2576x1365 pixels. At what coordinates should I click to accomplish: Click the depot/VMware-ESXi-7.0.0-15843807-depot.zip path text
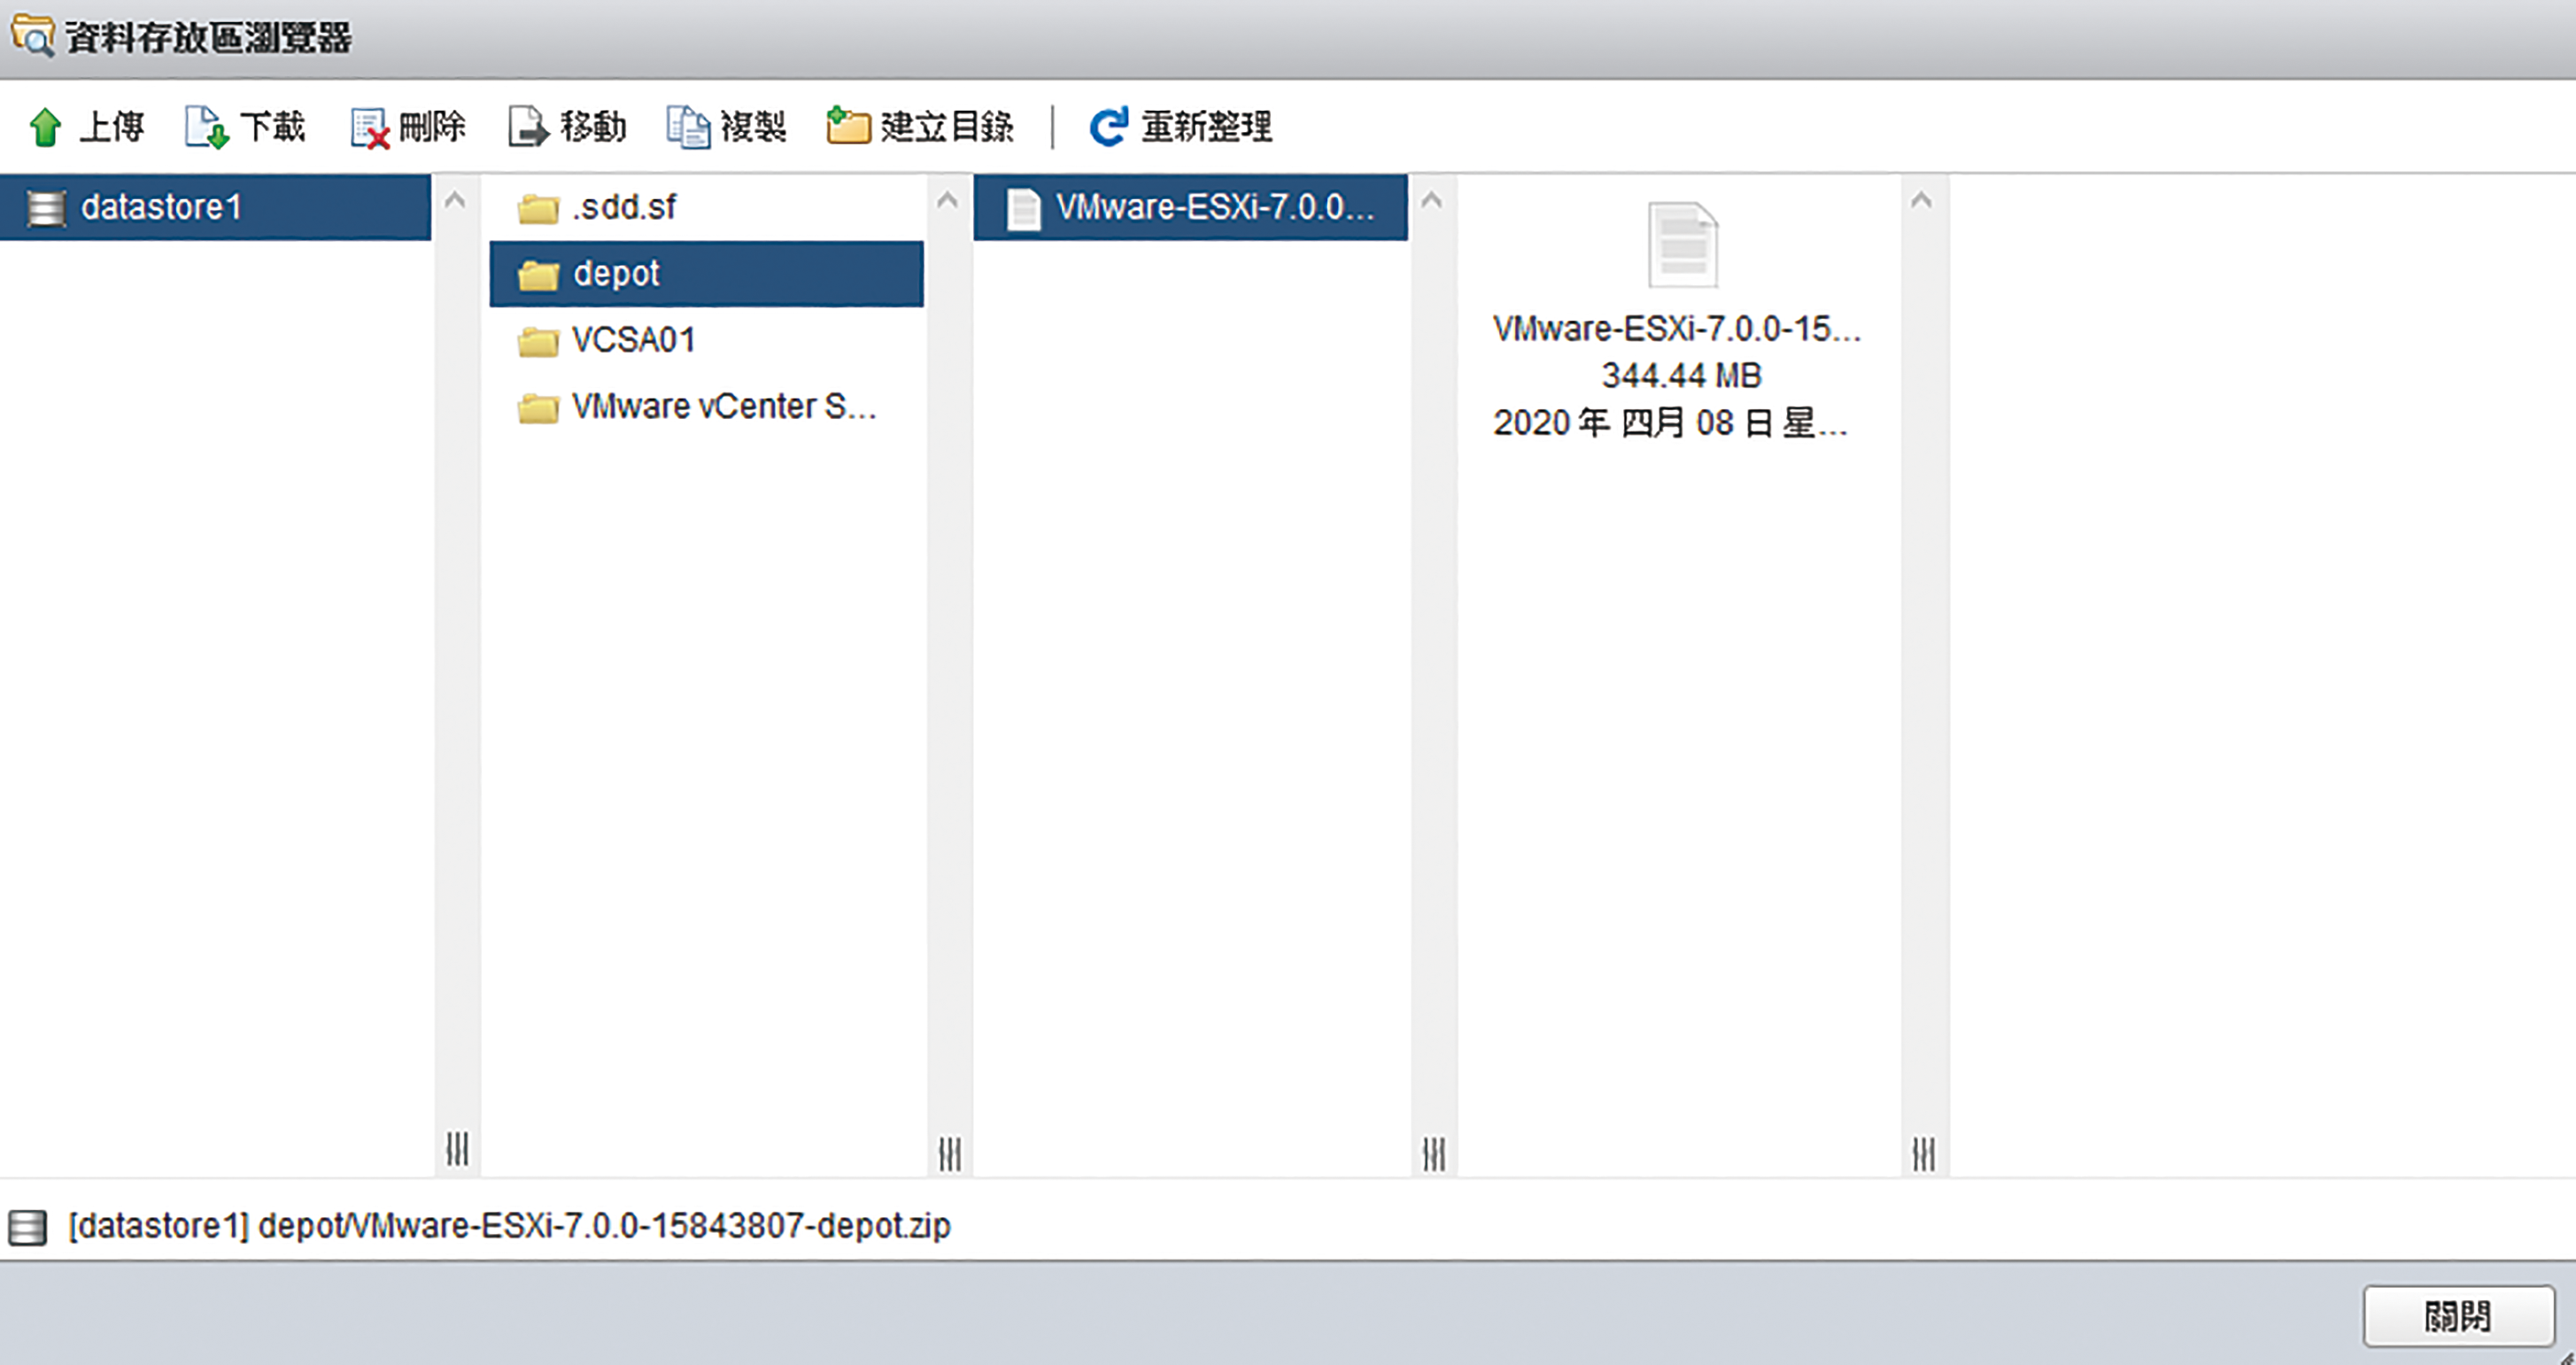pos(605,1226)
